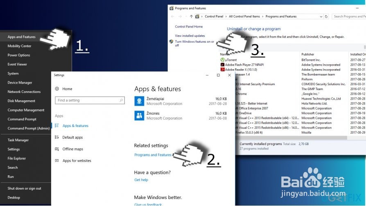Click the Back arrow in Programs and Features
The height and width of the screenshot is (206, 366).
172,16
